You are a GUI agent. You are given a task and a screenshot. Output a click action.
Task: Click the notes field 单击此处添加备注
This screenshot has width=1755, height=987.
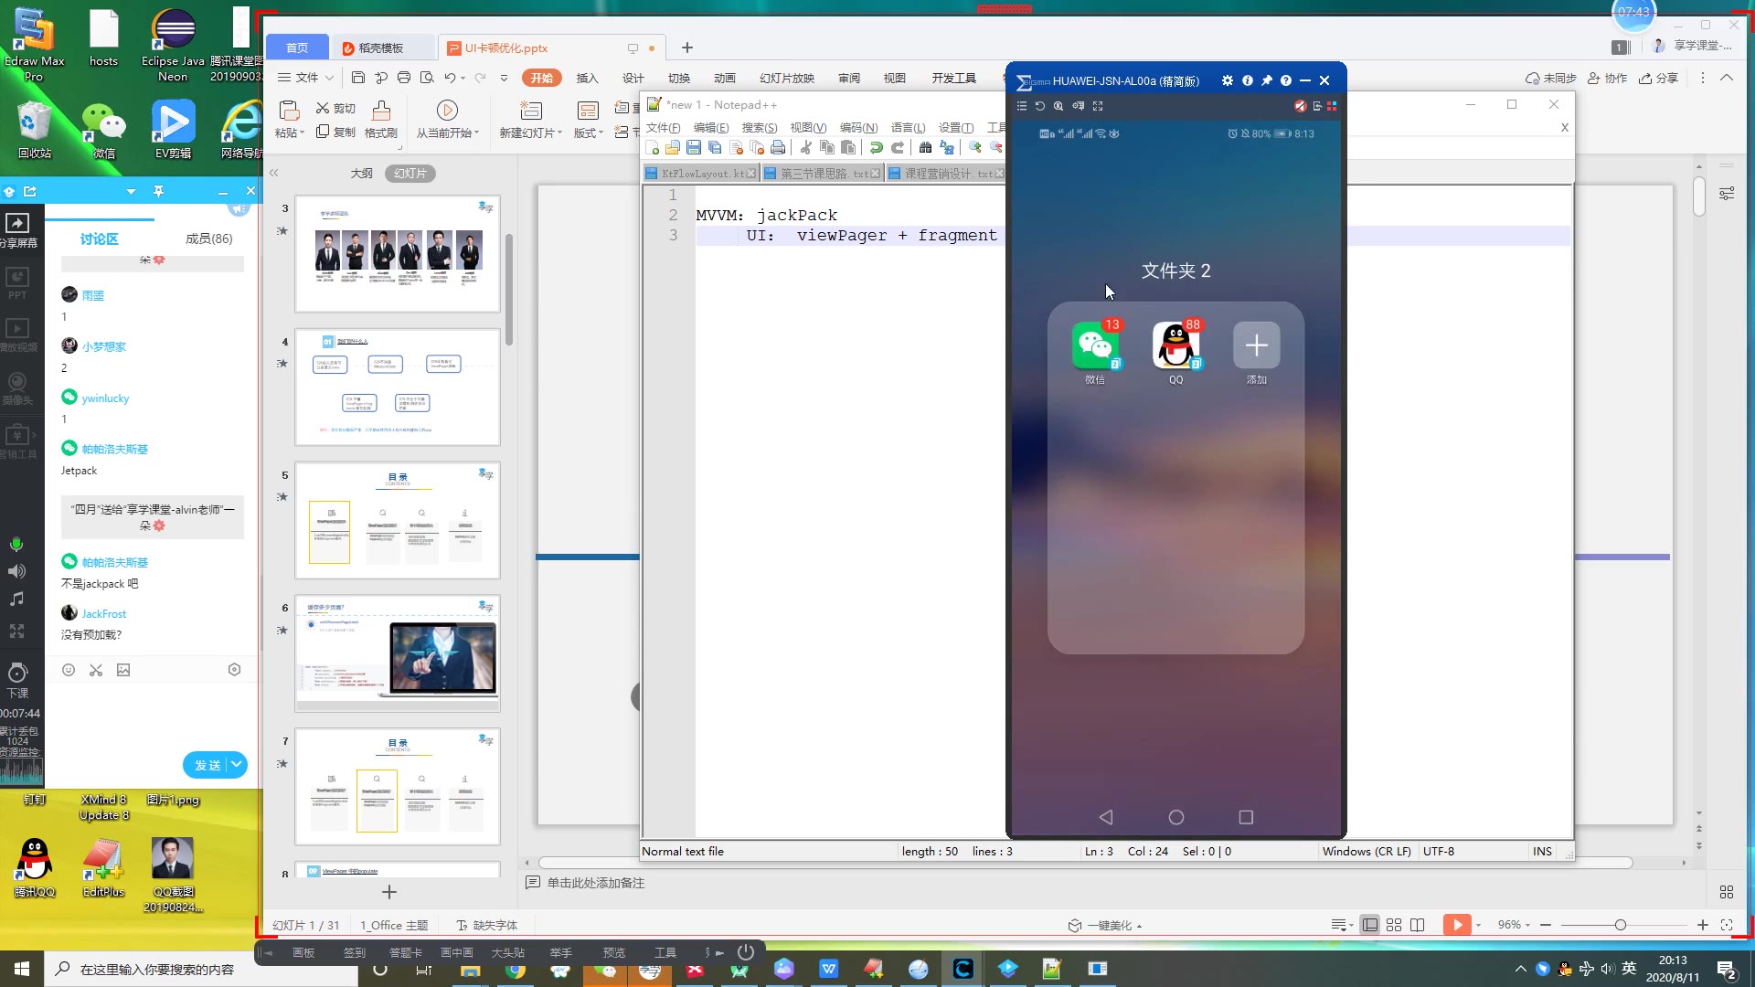(x=596, y=883)
